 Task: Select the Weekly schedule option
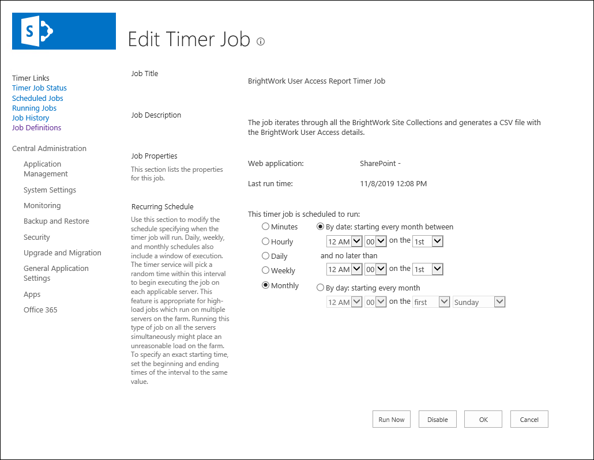[265, 270]
